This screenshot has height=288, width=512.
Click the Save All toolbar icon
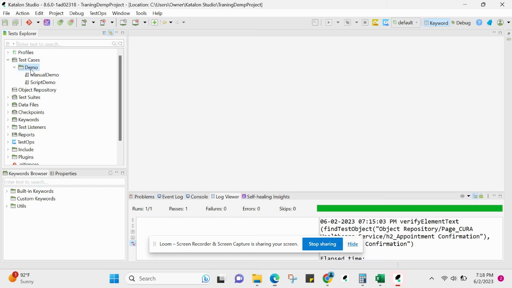[16, 22]
